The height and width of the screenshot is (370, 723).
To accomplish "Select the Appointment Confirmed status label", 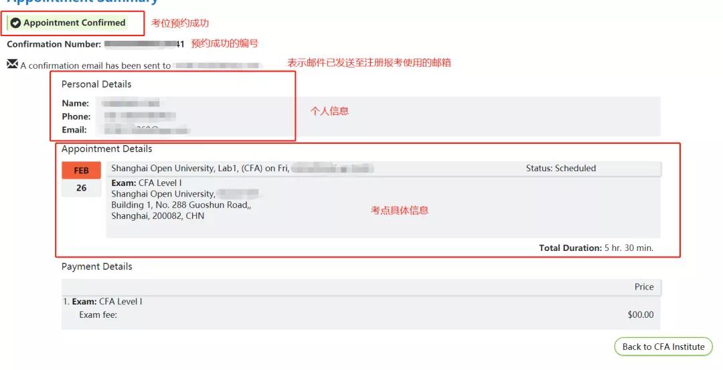I will point(74,23).
